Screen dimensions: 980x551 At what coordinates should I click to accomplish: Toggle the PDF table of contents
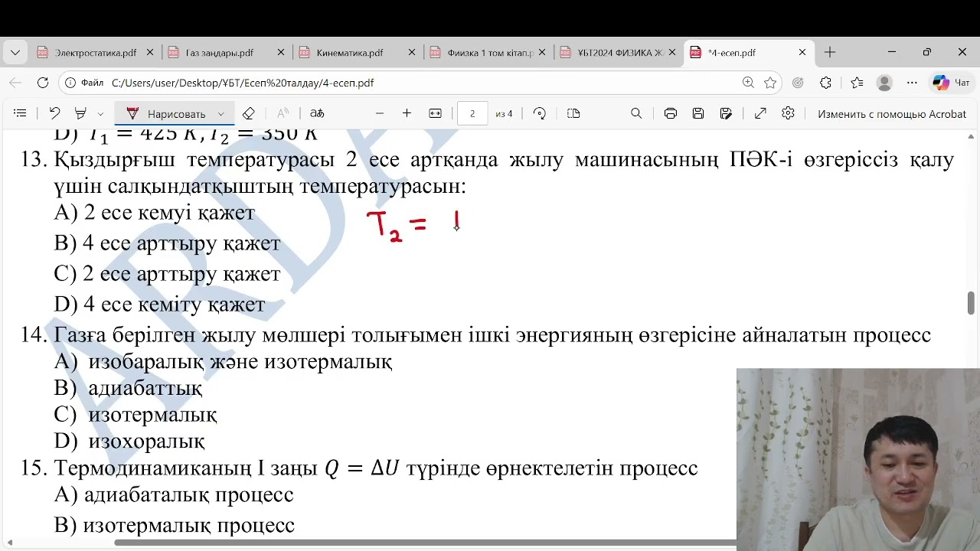point(20,113)
